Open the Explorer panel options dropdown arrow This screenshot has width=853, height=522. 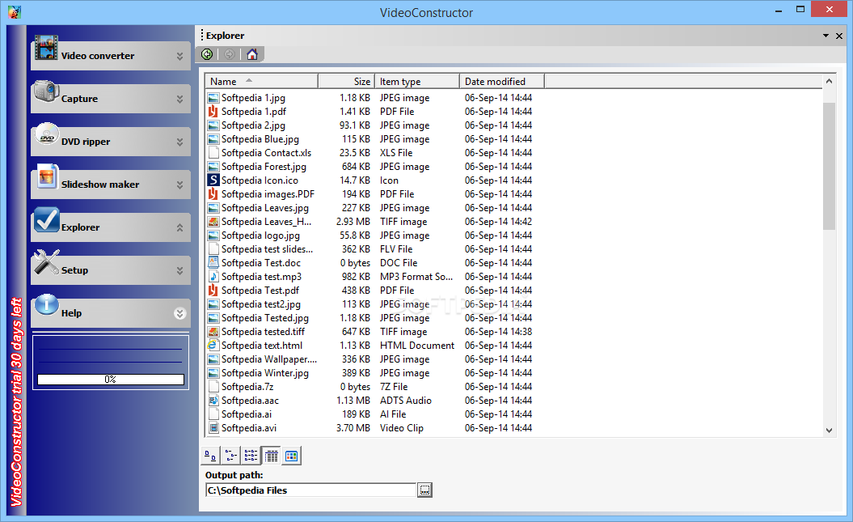click(826, 36)
